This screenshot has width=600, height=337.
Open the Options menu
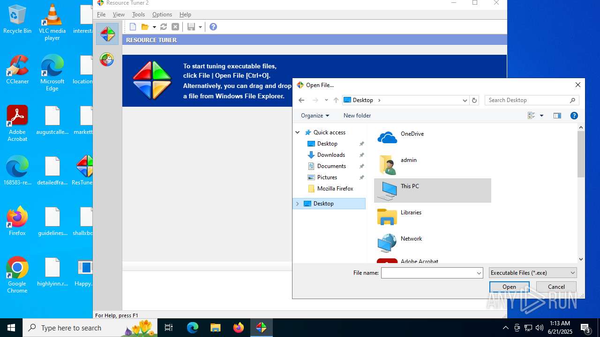click(x=162, y=15)
